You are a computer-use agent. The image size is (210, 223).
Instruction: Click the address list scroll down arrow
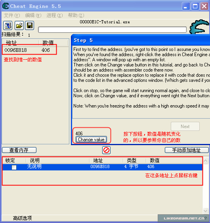[205, 211]
